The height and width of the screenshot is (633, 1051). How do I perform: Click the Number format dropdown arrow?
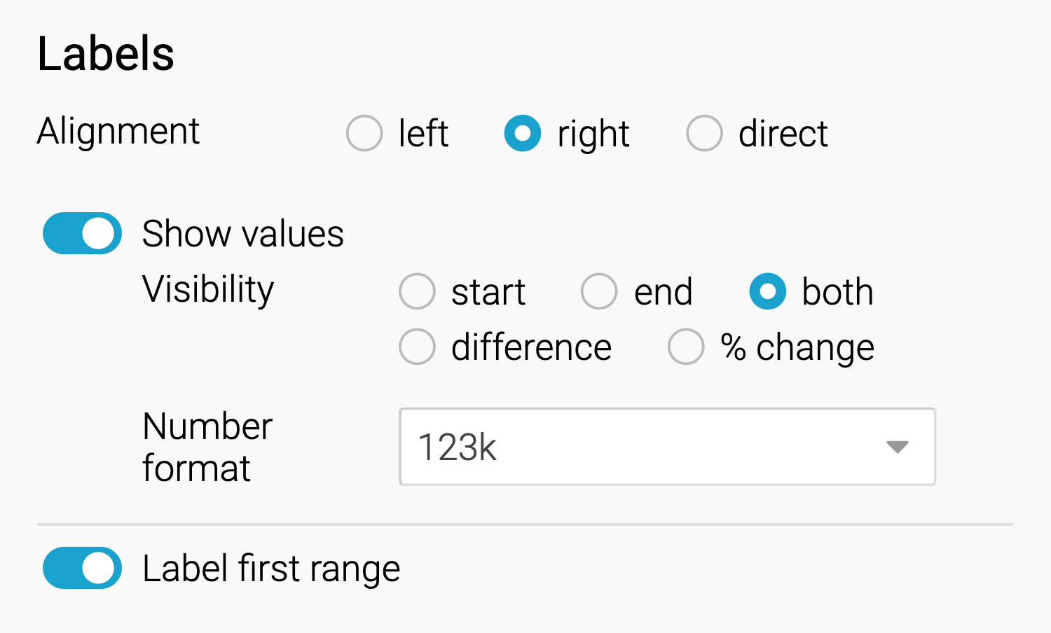click(x=897, y=447)
